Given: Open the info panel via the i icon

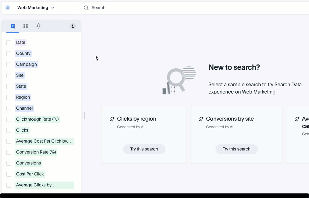Looking at the screenshot, I should pyautogui.click(x=73, y=26).
